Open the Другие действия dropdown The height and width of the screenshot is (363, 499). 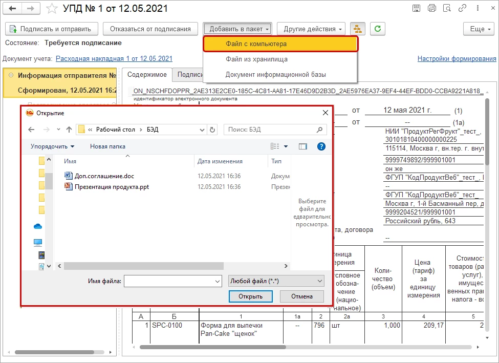coord(311,29)
